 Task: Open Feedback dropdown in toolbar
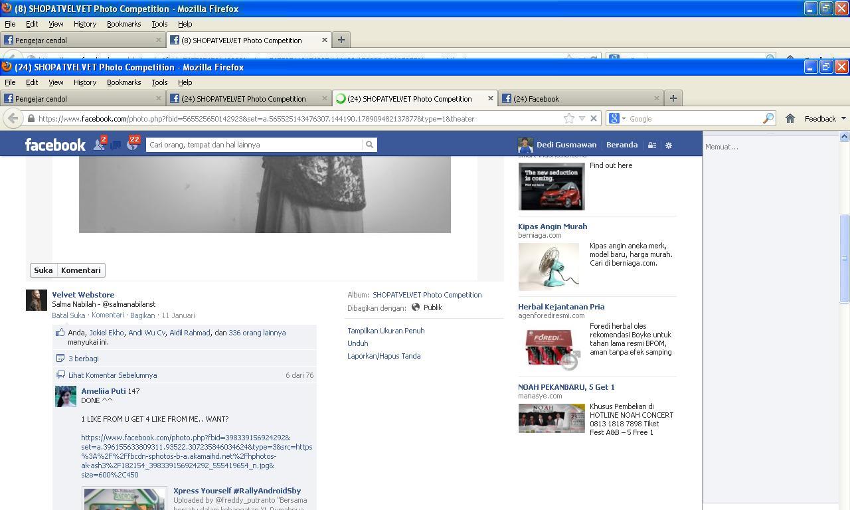pos(825,118)
